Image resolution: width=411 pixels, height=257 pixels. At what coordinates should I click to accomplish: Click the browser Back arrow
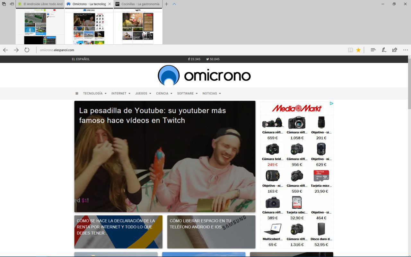pos(5,50)
